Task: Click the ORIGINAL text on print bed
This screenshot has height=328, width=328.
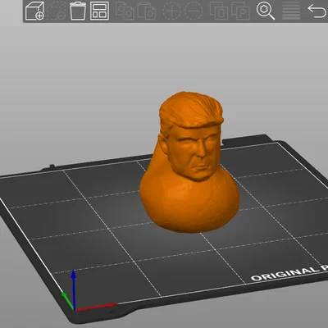Action: coord(285,275)
